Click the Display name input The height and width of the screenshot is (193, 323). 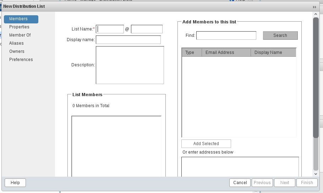128,40
